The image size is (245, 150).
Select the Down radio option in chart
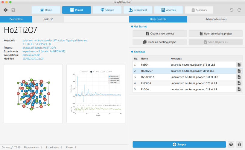point(107,72)
